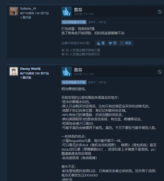
Task: Open Decoy World's avatar image
Action: [x=14, y=71]
